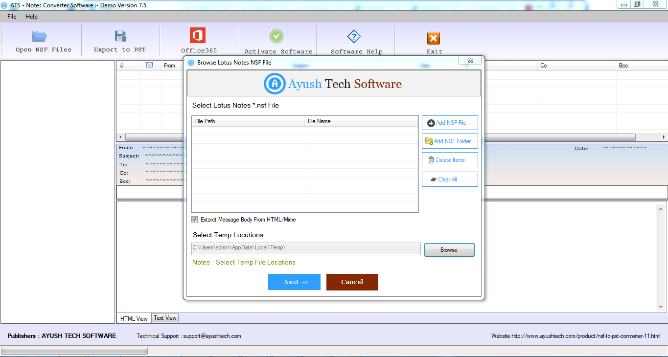The height and width of the screenshot is (357, 668).
Task: Cancel the Browse Lotus Notes dialog
Action: 352,282
